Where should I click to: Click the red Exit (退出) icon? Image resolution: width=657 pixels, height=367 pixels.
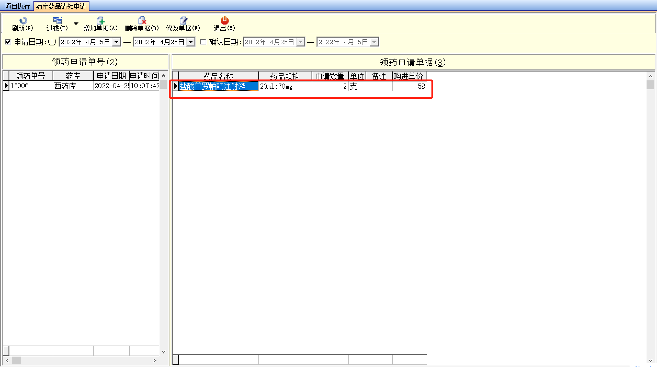tap(224, 20)
